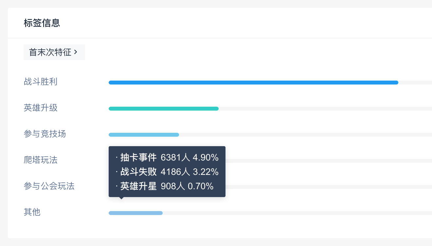The image size is (432, 246).
Task: Select 英雄升星 entry in the tooltip
Action: 138,186
